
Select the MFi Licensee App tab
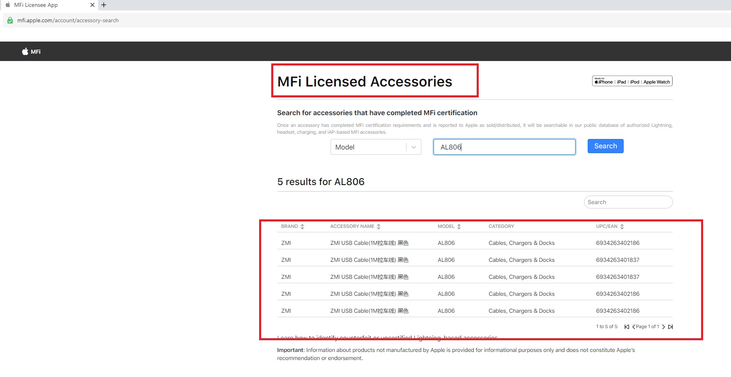[44, 5]
